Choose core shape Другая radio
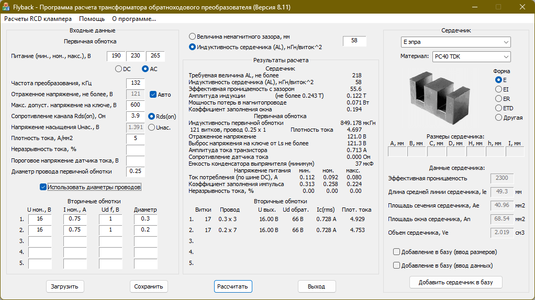Screen dimensions: 535x300 pos(498,118)
